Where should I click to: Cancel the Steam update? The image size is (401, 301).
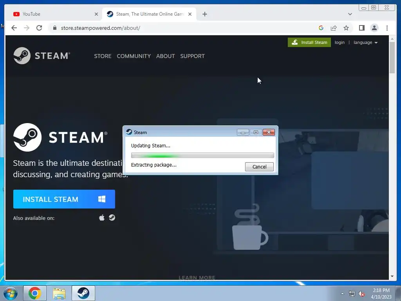(259, 167)
